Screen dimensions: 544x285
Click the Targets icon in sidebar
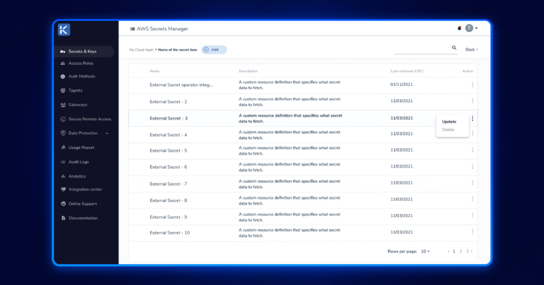(63, 90)
